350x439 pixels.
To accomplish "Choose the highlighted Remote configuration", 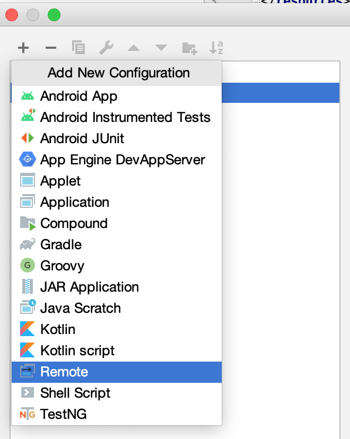I will coord(117,372).
